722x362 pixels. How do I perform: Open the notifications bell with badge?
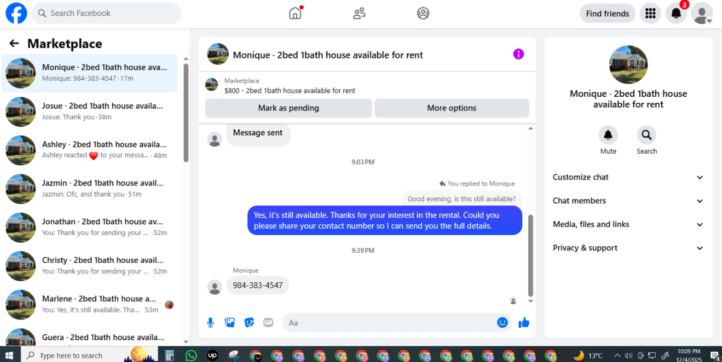pyautogui.click(x=677, y=13)
